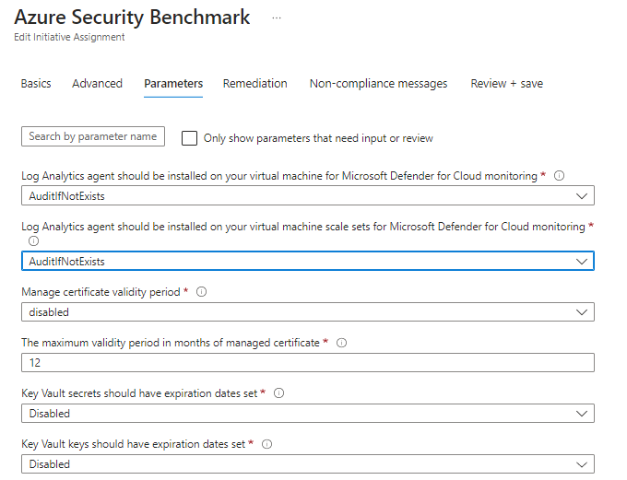Expand virtual machine Log Analytics agent effect dropdown
This screenshot has height=480, width=627.
tap(307, 196)
